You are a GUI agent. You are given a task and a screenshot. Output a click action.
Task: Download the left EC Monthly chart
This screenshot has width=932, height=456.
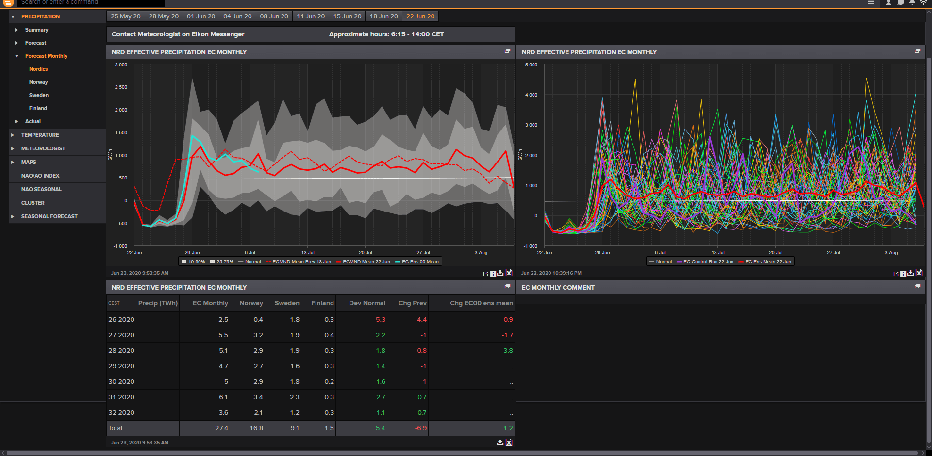[500, 273]
